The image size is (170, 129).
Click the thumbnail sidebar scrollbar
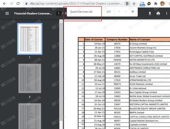coord(61,71)
